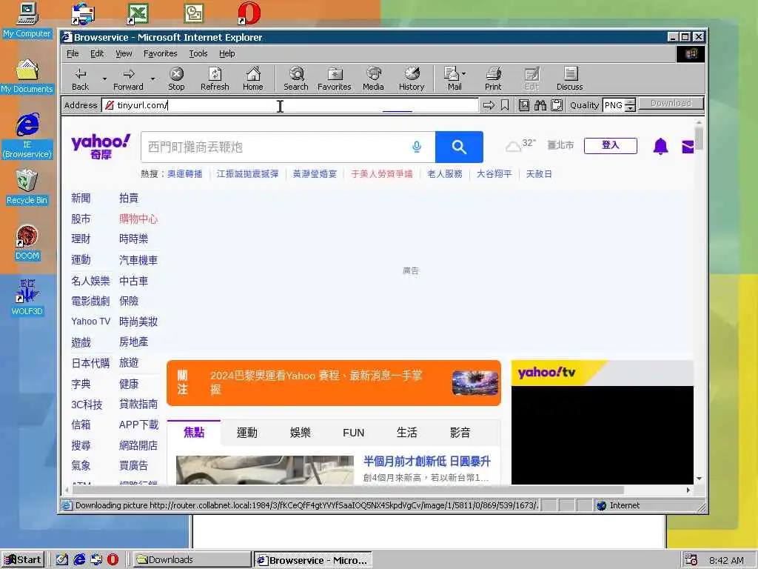The width and height of the screenshot is (758, 569).
Task: Expand the Forward button history dropdown
Action: pos(152,79)
